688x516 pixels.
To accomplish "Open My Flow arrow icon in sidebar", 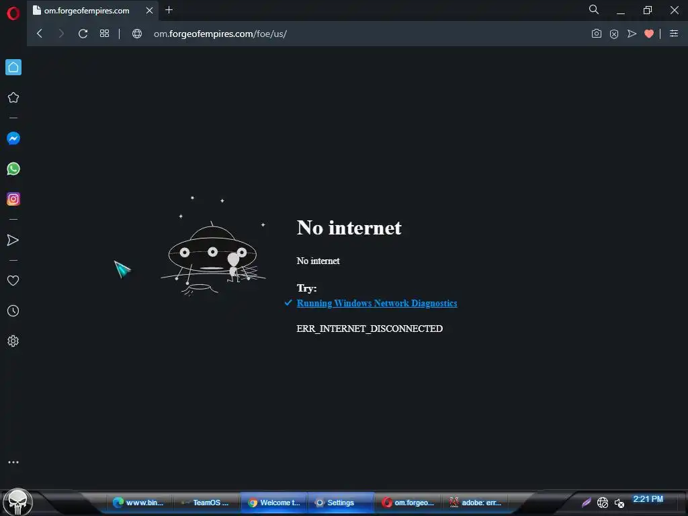I will tap(13, 240).
